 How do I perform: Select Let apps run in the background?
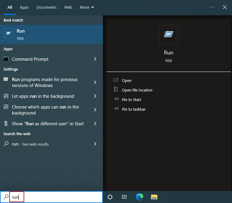pyautogui.click(x=43, y=96)
